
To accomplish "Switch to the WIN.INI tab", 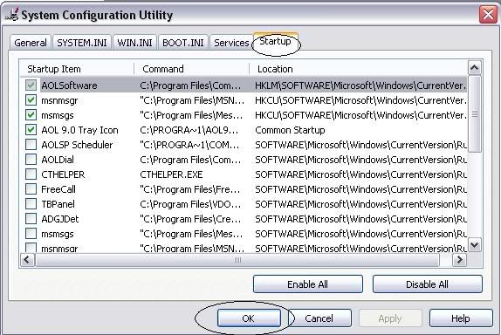I will tap(134, 43).
